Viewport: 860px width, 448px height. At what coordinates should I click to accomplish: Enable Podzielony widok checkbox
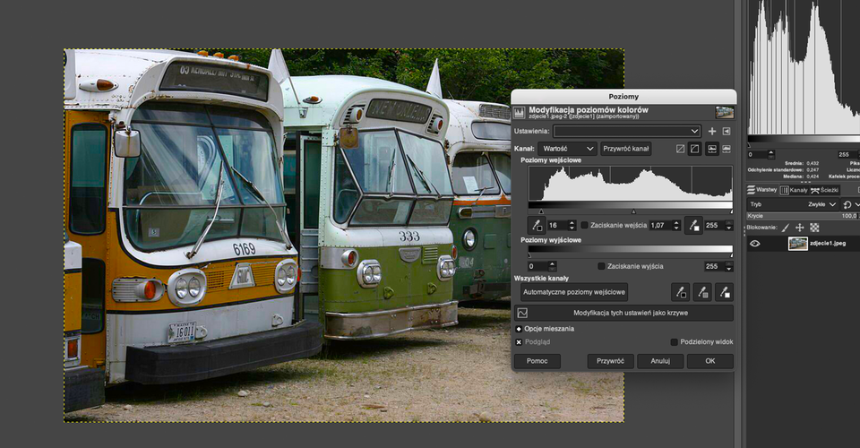674,342
